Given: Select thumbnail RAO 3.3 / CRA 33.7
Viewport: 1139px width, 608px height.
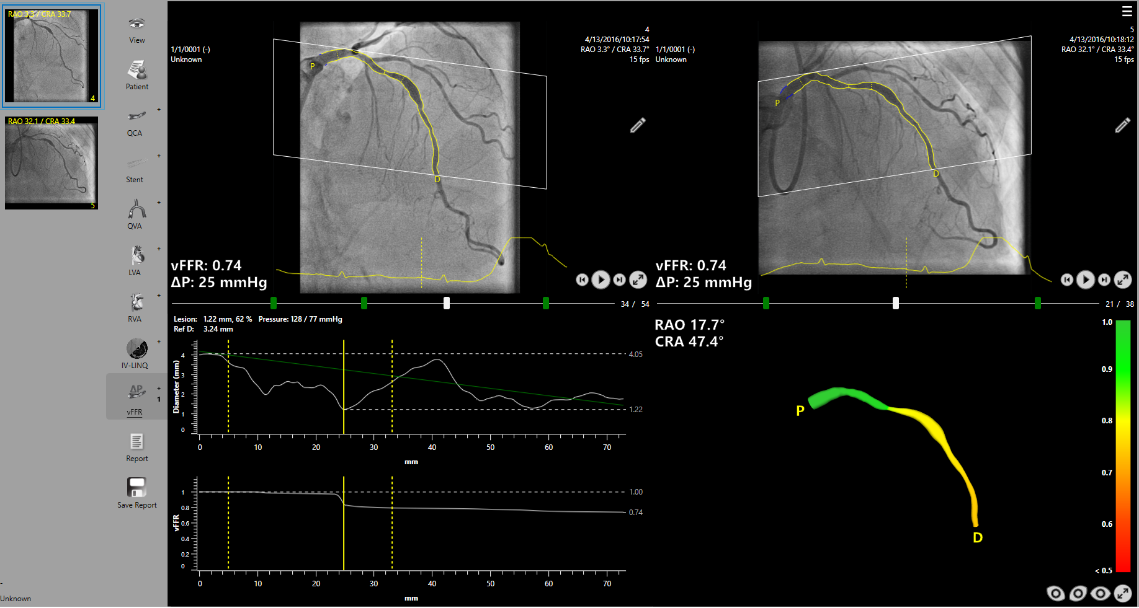Looking at the screenshot, I should click(51, 55).
